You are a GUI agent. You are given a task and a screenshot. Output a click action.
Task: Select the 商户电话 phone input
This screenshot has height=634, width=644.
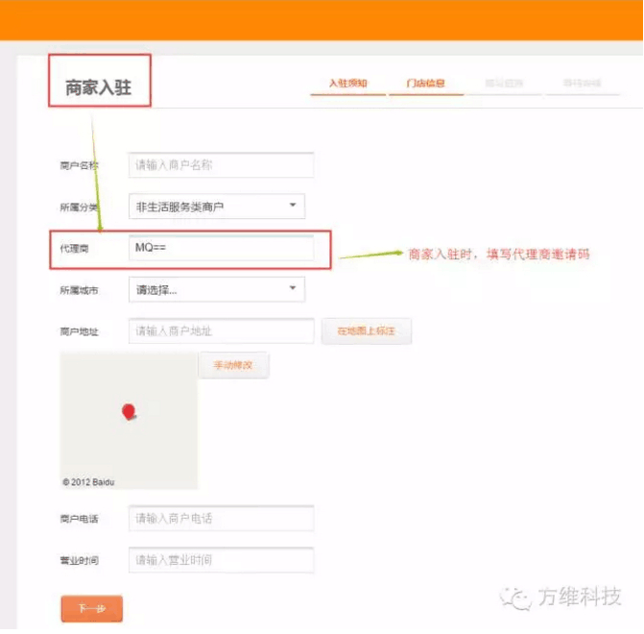pyautogui.click(x=221, y=519)
